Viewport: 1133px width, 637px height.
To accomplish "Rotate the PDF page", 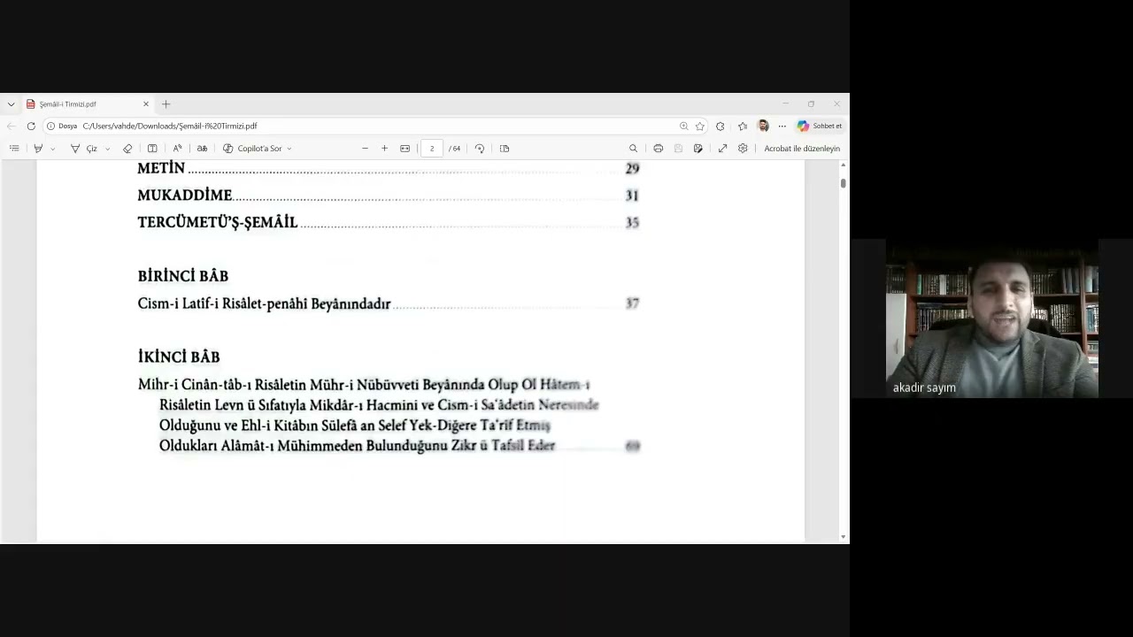I will tap(480, 149).
